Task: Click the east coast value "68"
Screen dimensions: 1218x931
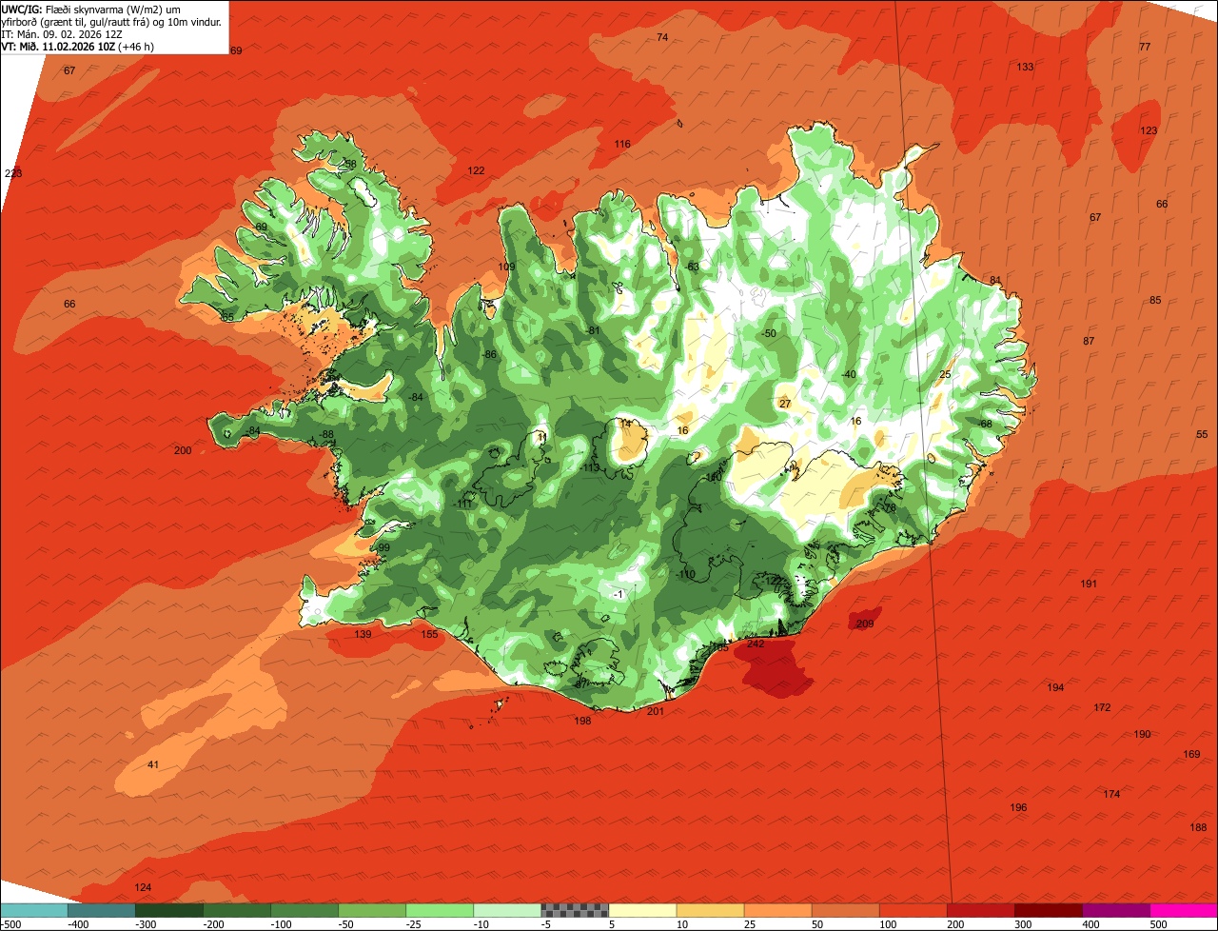Action: click(x=986, y=424)
